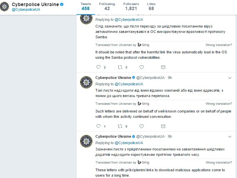Screen dimensions: 237x178
Task: Open the 9h timestamp of second tweet
Action: click(170, 78)
